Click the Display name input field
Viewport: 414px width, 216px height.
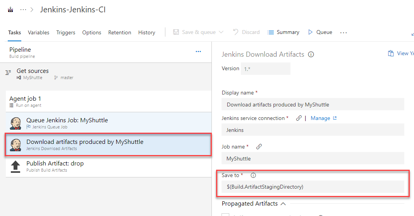[313, 105]
